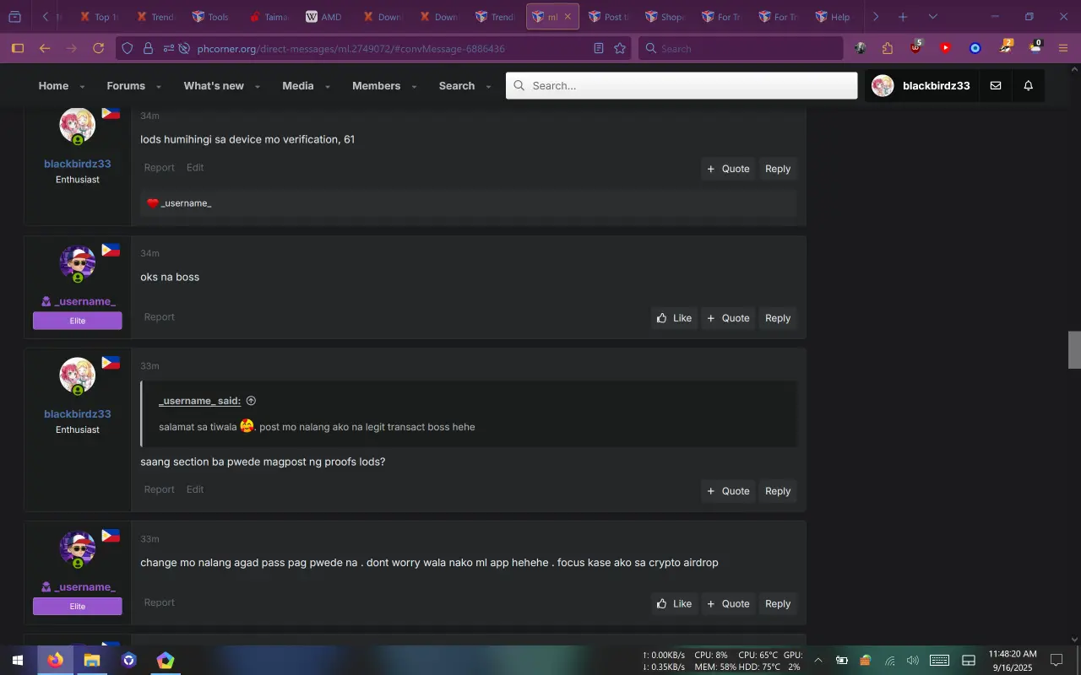Reply to the 'saang section' message
This screenshot has height=675, width=1081.
tap(778, 491)
